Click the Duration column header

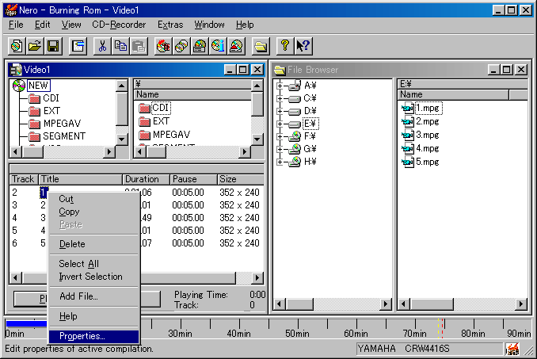[146, 179]
